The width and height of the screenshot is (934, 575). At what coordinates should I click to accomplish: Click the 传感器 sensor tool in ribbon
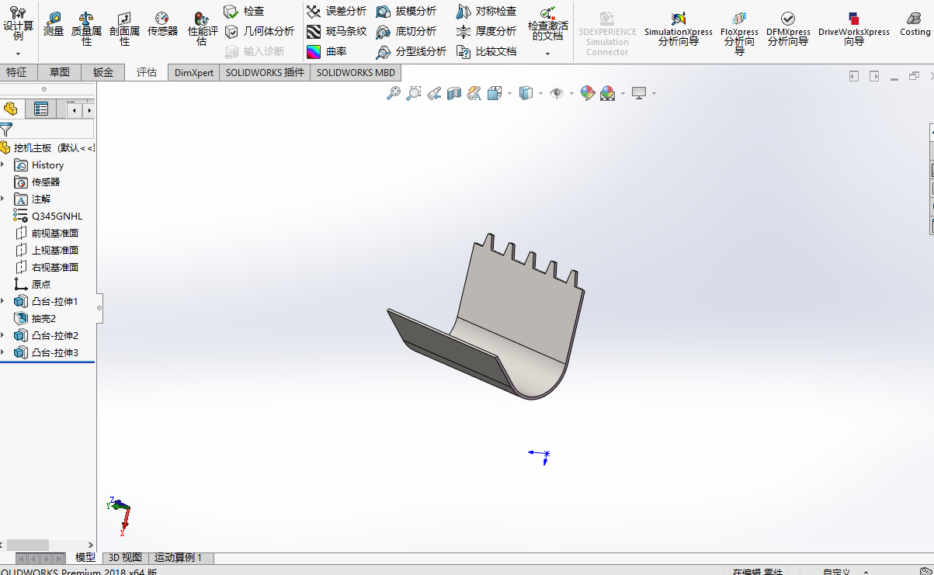[162, 24]
